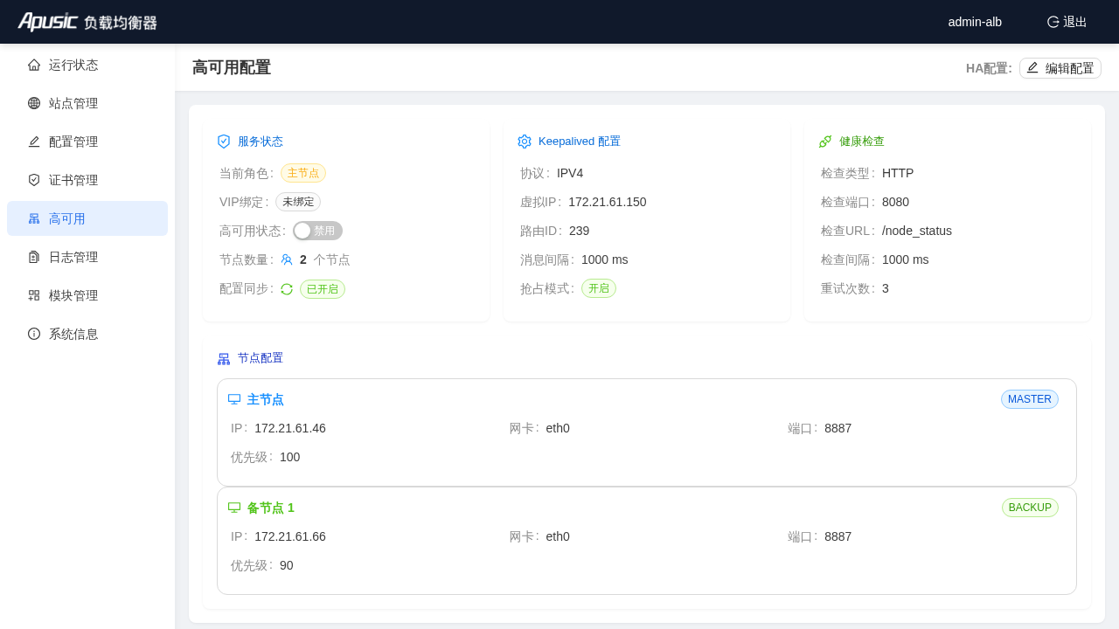Click the shield icon beside 证书管理
This screenshot has height=629, width=1119.
pos(34,180)
